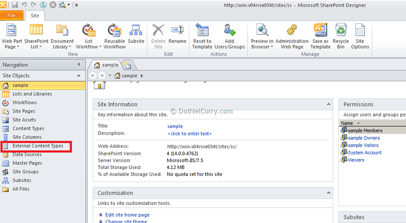The width and height of the screenshot is (406, 223).
Task: Navigate forward with the forward arrow
Action: tap(102, 76)
